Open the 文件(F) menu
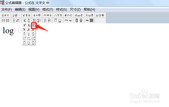The height and width of the screenshot is (107, 169). pyautogui.click(x=6, y=10)
